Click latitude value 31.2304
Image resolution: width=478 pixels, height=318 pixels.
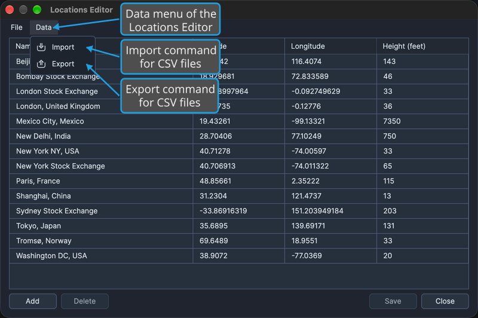213,196
